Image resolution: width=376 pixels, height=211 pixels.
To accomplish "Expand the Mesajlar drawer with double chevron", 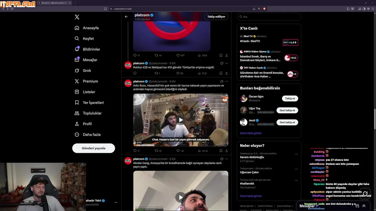I will pyautogui.click(x=364, y=206).
